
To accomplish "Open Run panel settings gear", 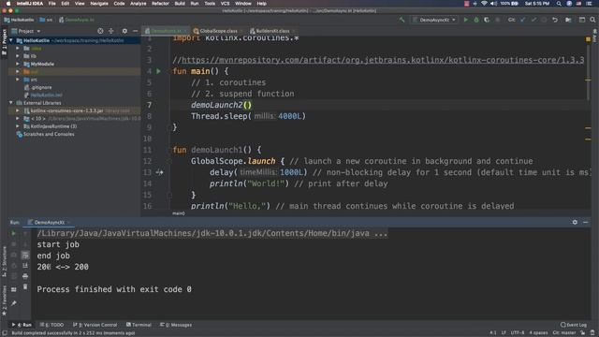I will 575,222.
